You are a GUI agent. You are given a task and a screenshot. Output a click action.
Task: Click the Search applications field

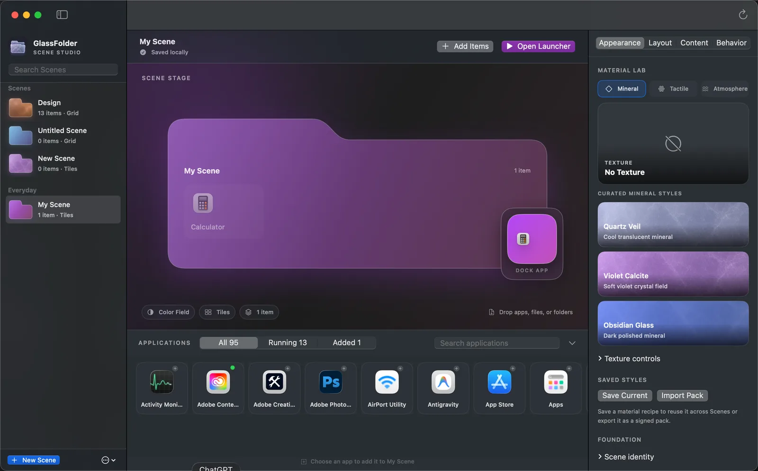coord(497,343)
